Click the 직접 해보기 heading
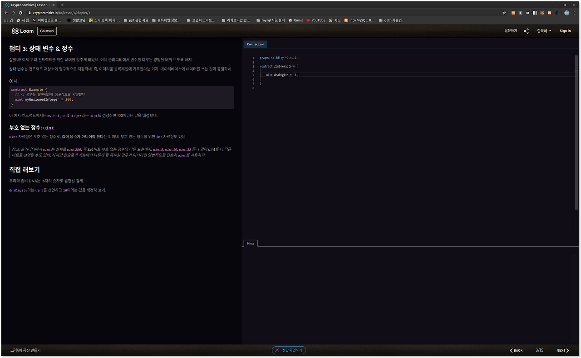The width and height of the screenshot is (581, 358). tap(25, 170)
